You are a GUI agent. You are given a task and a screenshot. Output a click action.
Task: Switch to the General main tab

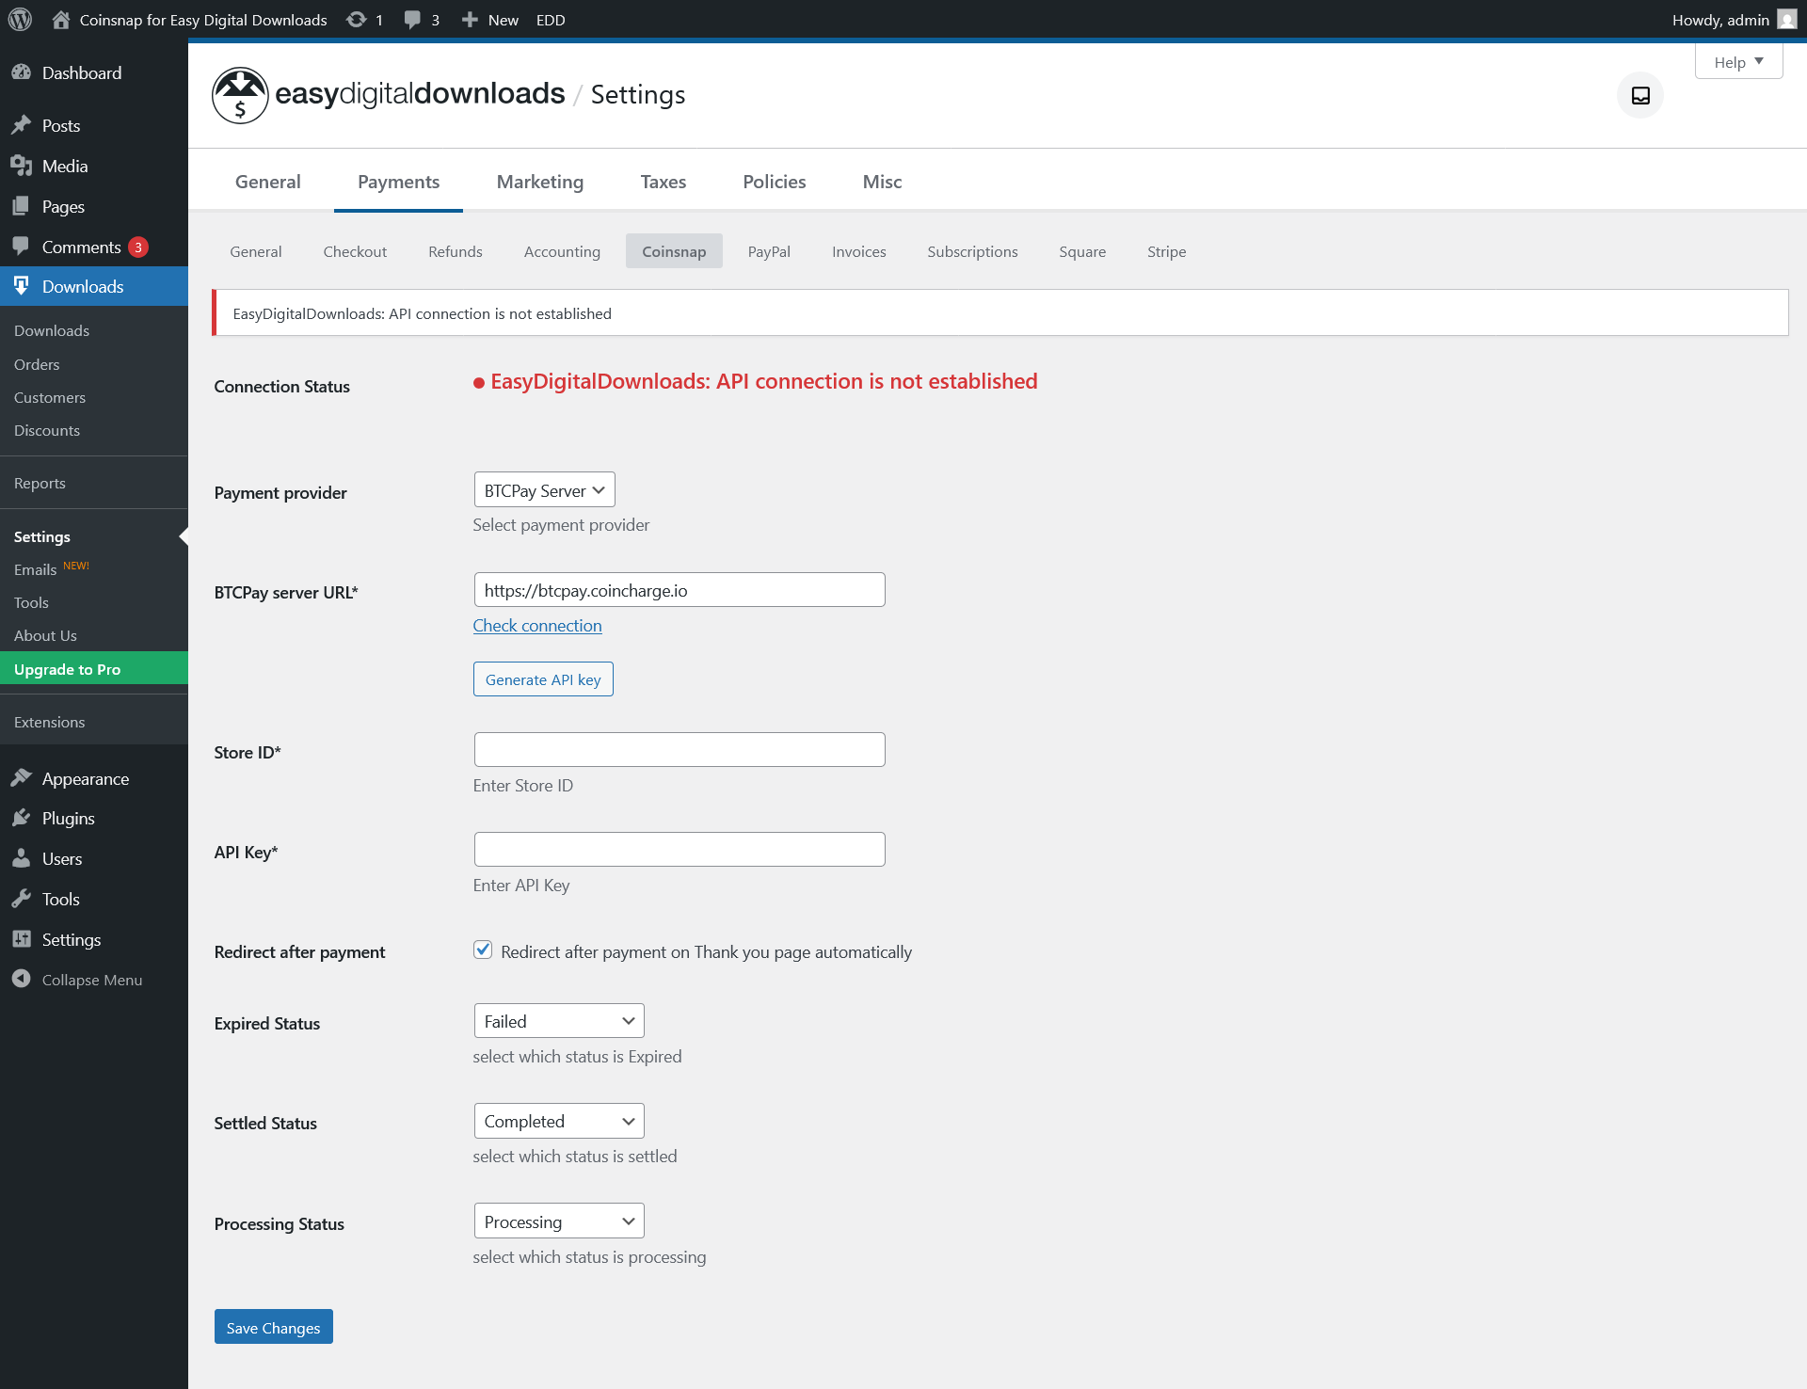click(x=268, y=182)
